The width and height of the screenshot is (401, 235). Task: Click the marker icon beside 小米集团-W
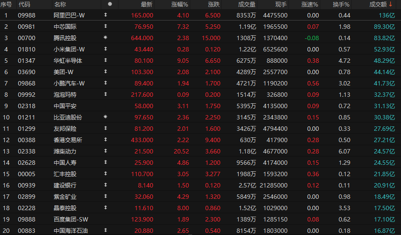105,49
